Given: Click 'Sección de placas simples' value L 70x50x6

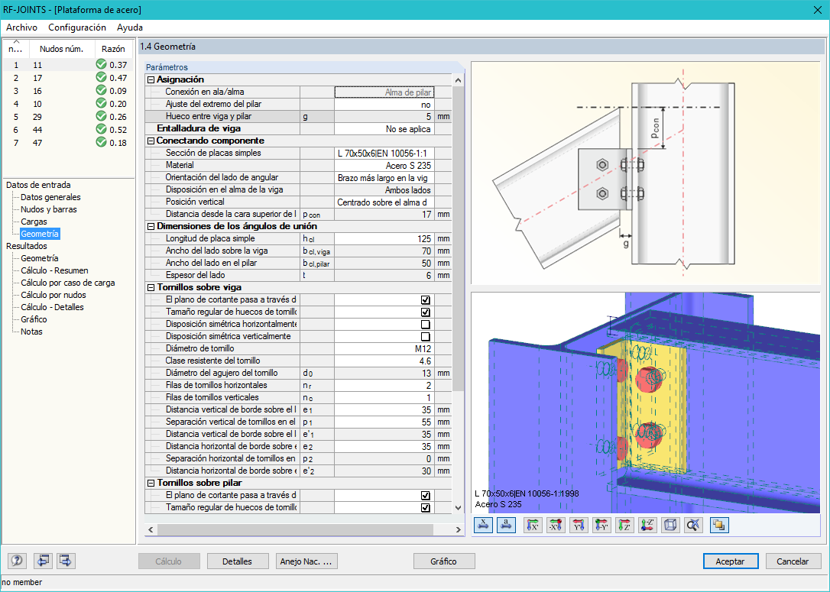Looking at the screenshot, I should point(384,154).
